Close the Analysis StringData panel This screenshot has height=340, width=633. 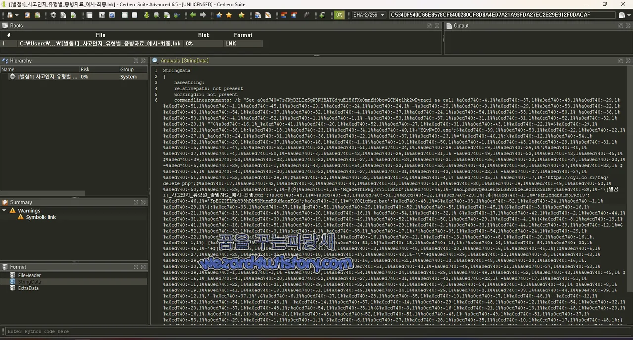pyautogui.click(x=628, y=61)
